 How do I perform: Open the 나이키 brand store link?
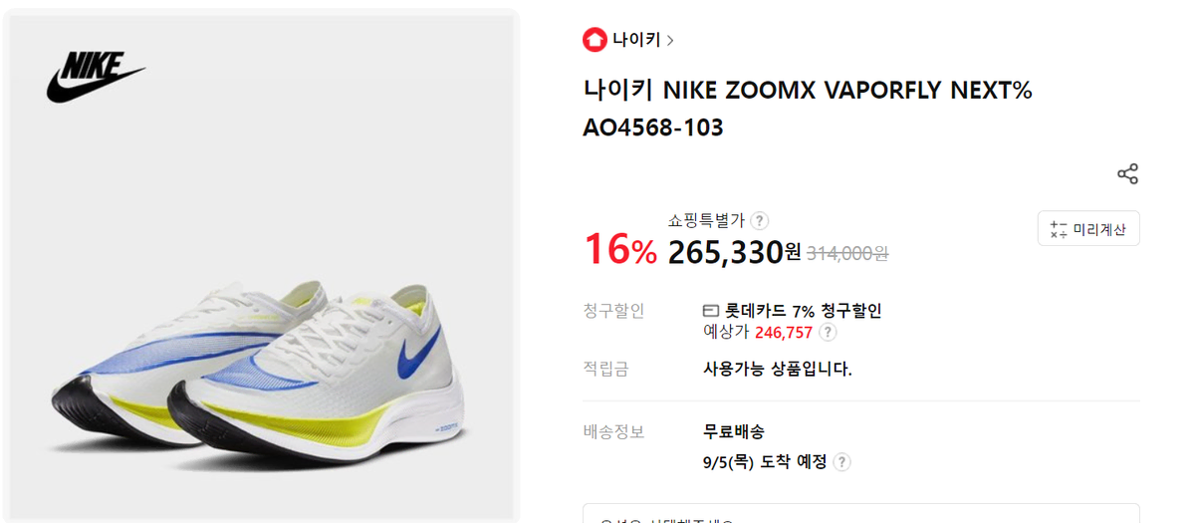pos(636,40)
